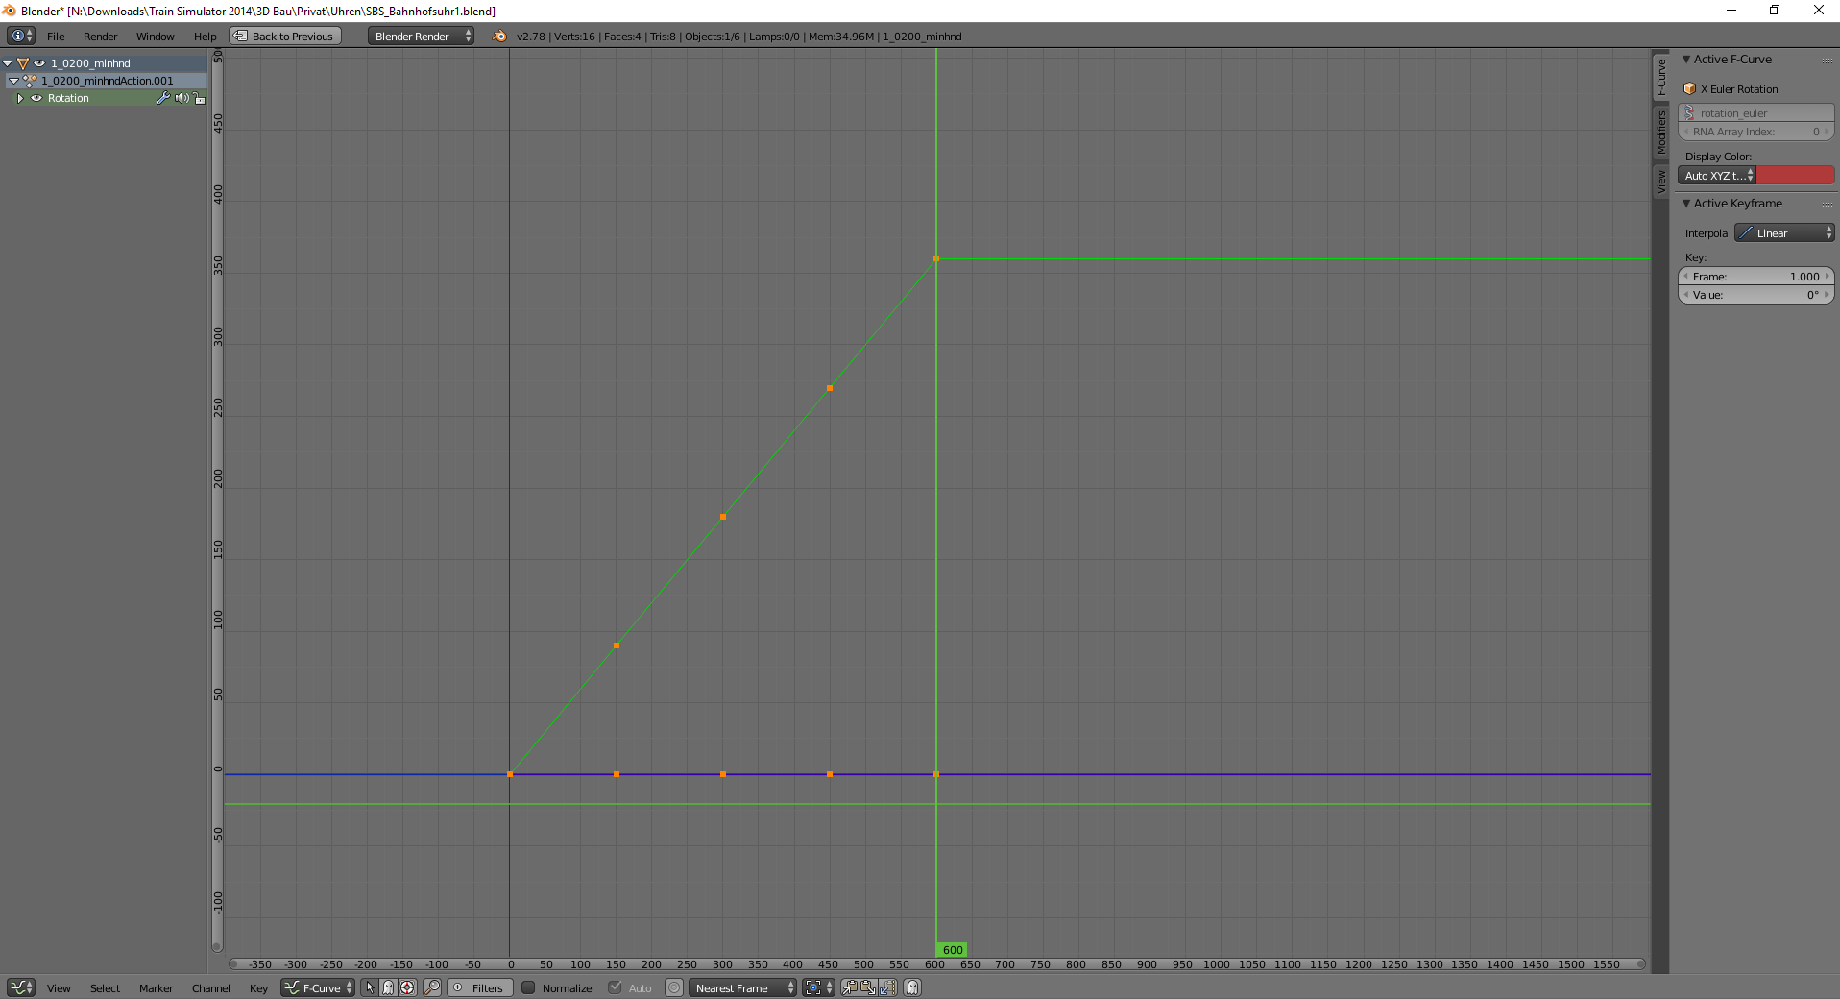
Task: Open the Linear interpolation dropdown
Action: pos(1784,233)
